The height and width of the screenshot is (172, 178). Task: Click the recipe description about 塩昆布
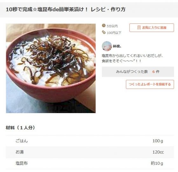coord(132,58)
